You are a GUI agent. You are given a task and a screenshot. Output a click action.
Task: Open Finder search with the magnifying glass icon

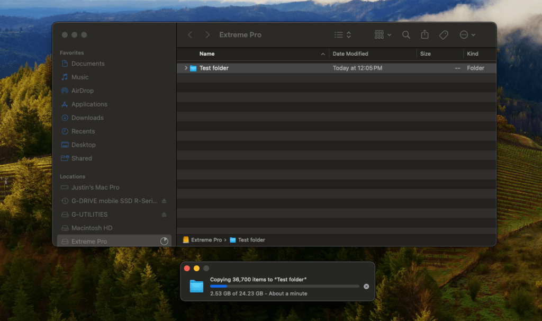point(406,34)
